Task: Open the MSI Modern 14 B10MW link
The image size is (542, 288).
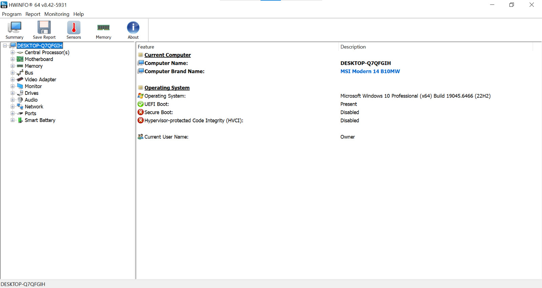Action: click(370, 71)
